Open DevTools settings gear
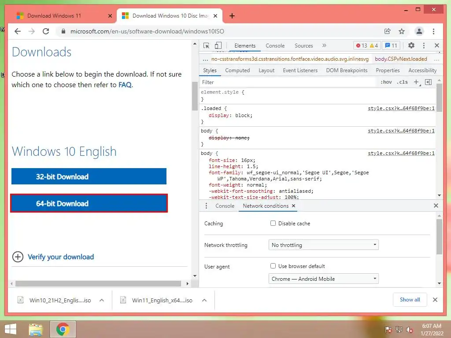The width and height of the screenshot is (451, 338). point(411,45)
